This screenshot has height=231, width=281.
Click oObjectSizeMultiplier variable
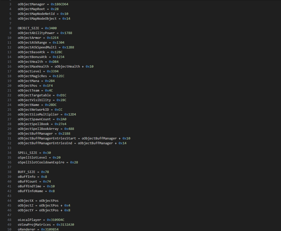38,114
